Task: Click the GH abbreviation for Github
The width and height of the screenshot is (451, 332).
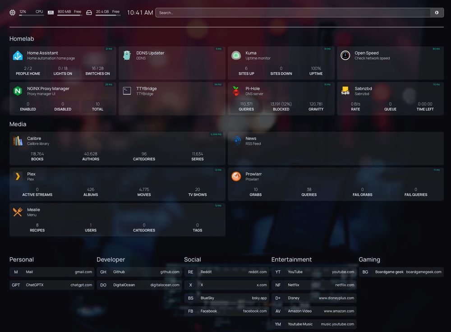Action: pos(103,272)
